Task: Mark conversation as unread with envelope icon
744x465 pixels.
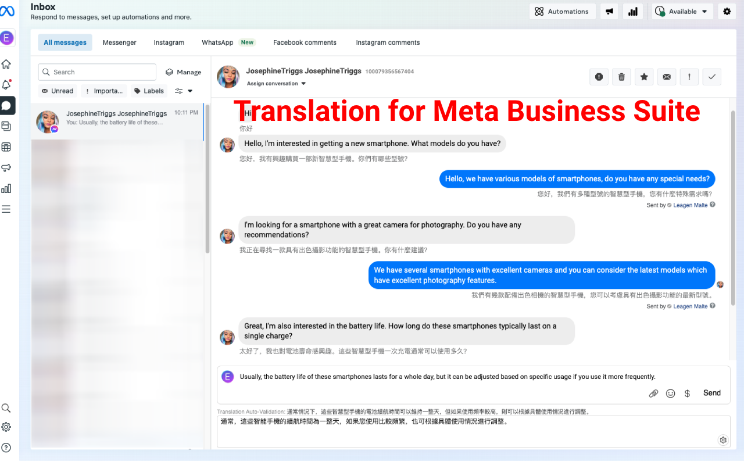Action: tap(667, 77)
